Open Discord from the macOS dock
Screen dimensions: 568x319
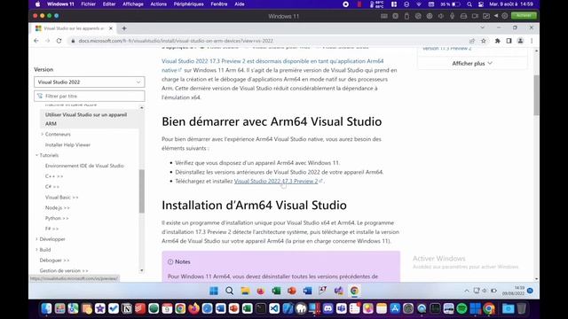(327, 308)
